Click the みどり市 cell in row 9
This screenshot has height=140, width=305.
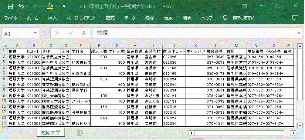(x=153, y=96)
